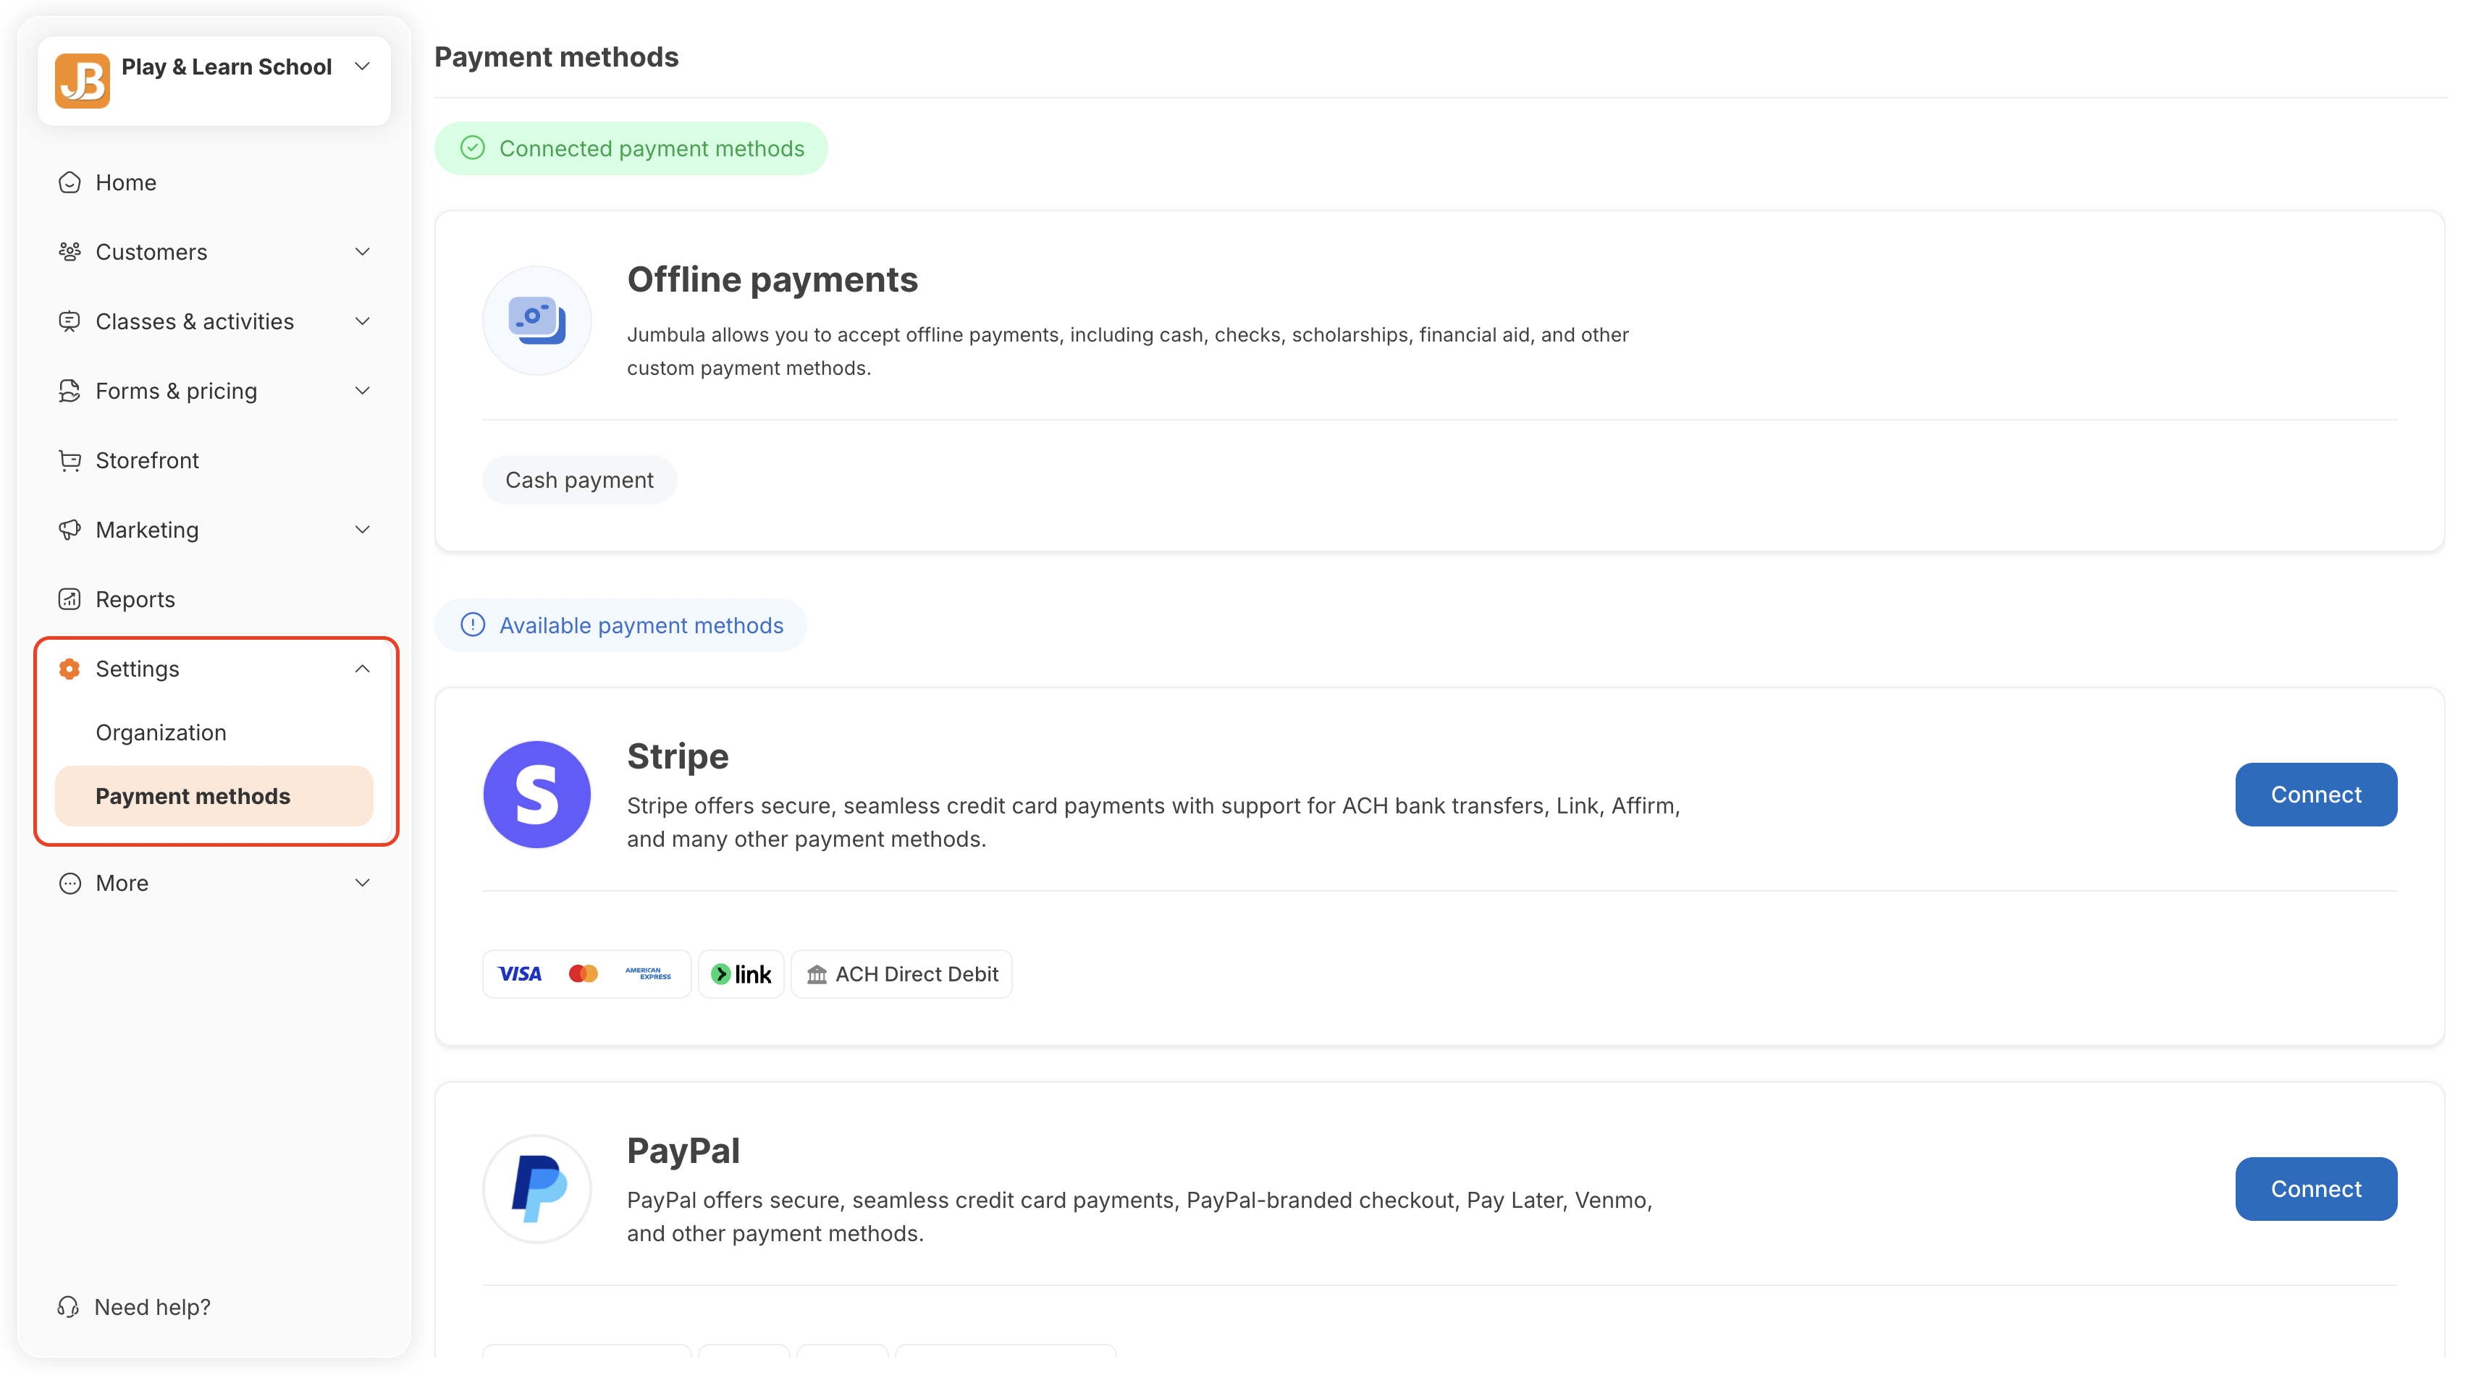Select Payment methods in sidebar
Image resolution: width=2476 pixels, height=1375 pixels.
[193, 797]
